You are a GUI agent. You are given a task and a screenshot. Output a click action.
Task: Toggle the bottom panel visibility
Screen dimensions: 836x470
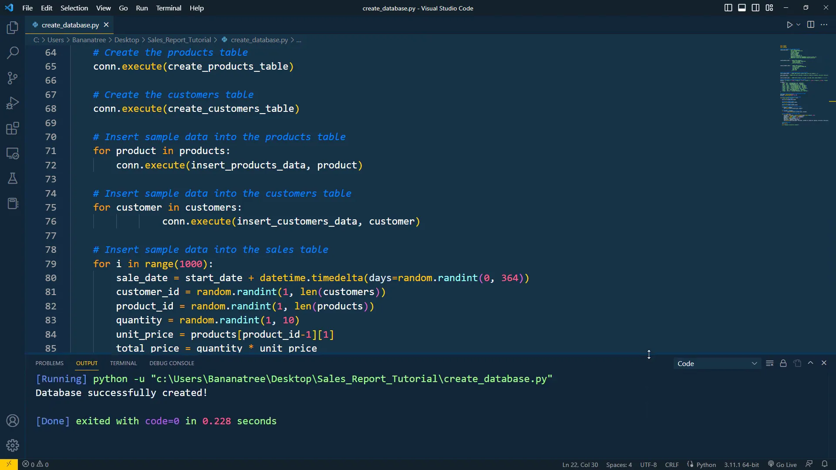coord(742,7)
